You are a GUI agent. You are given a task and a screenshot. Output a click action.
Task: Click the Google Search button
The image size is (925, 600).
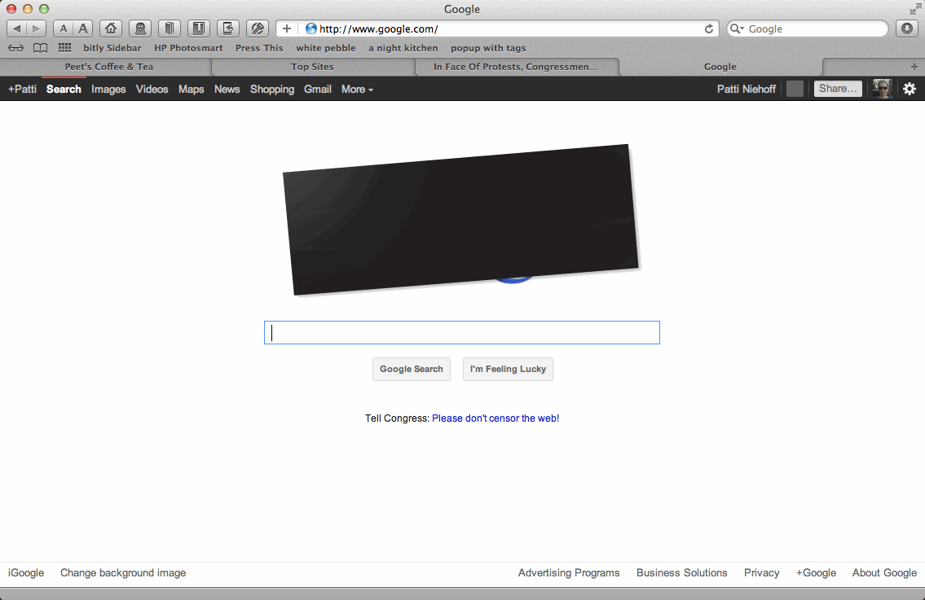point(411,369)
